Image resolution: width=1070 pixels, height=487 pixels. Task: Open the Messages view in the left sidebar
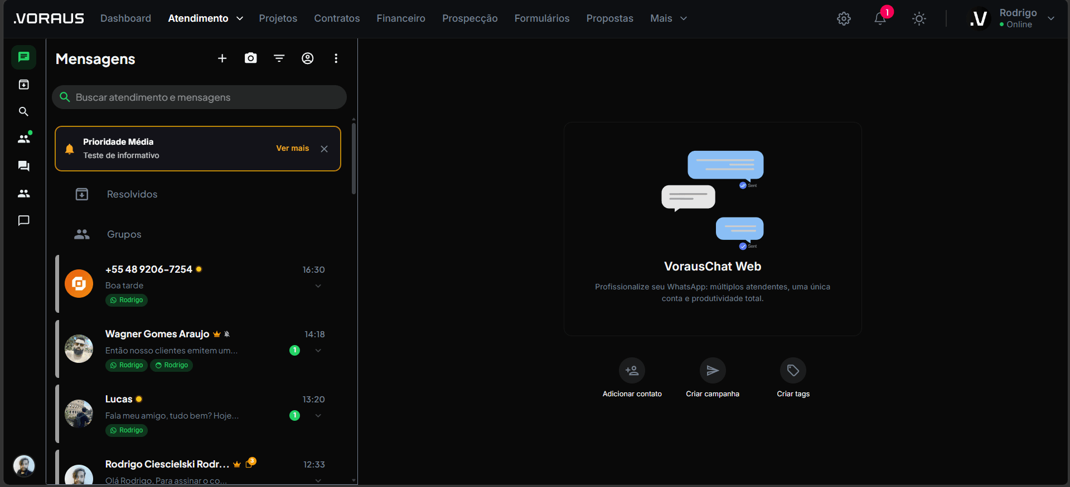click(x=23, y=57)
